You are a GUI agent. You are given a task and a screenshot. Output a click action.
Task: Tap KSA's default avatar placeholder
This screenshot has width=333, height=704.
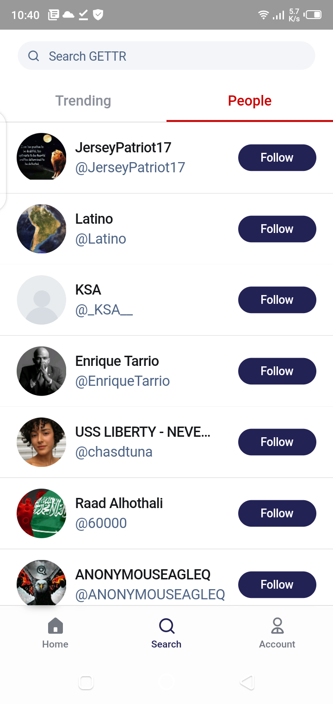[x=42, y=300]
